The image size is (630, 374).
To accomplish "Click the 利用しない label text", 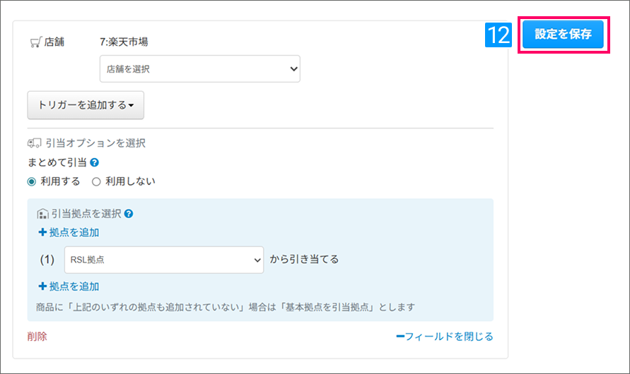I will [130, 181].
